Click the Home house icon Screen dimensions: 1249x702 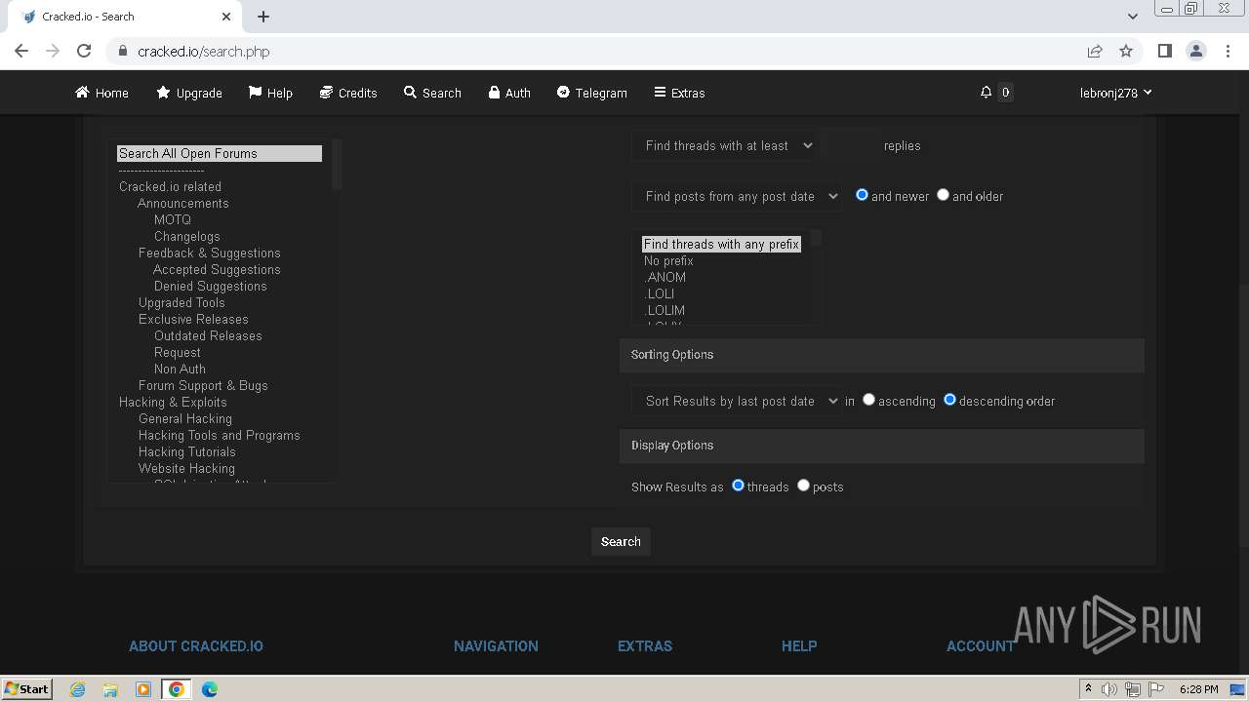(82, 93)
